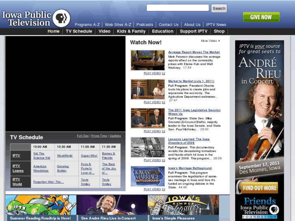Open the Shop navigation item
The width and height of the screenshot is (295, 221).
[x=219, y=31]
